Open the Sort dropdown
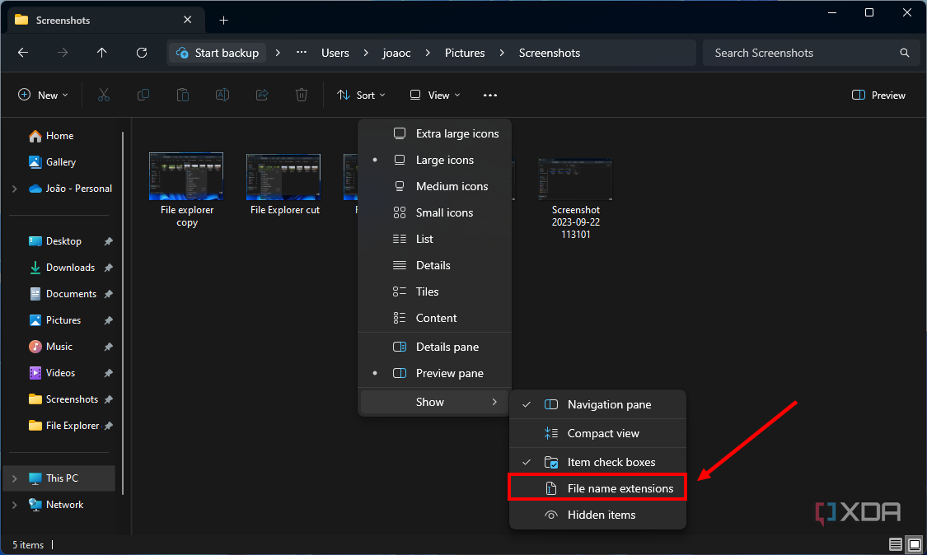The height and width of the screenshot is (555, 927). 361,95
